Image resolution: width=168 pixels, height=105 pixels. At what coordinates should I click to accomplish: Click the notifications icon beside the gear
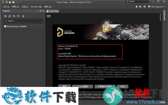click(144, 7)
